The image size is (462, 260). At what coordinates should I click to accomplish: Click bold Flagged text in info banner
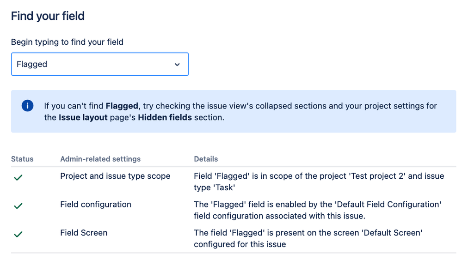(x=122, y=106)
